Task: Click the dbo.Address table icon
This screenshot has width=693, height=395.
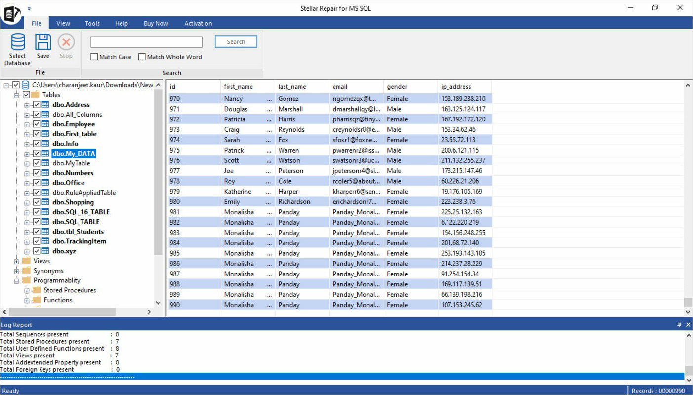Action: (x=45, y=105)
